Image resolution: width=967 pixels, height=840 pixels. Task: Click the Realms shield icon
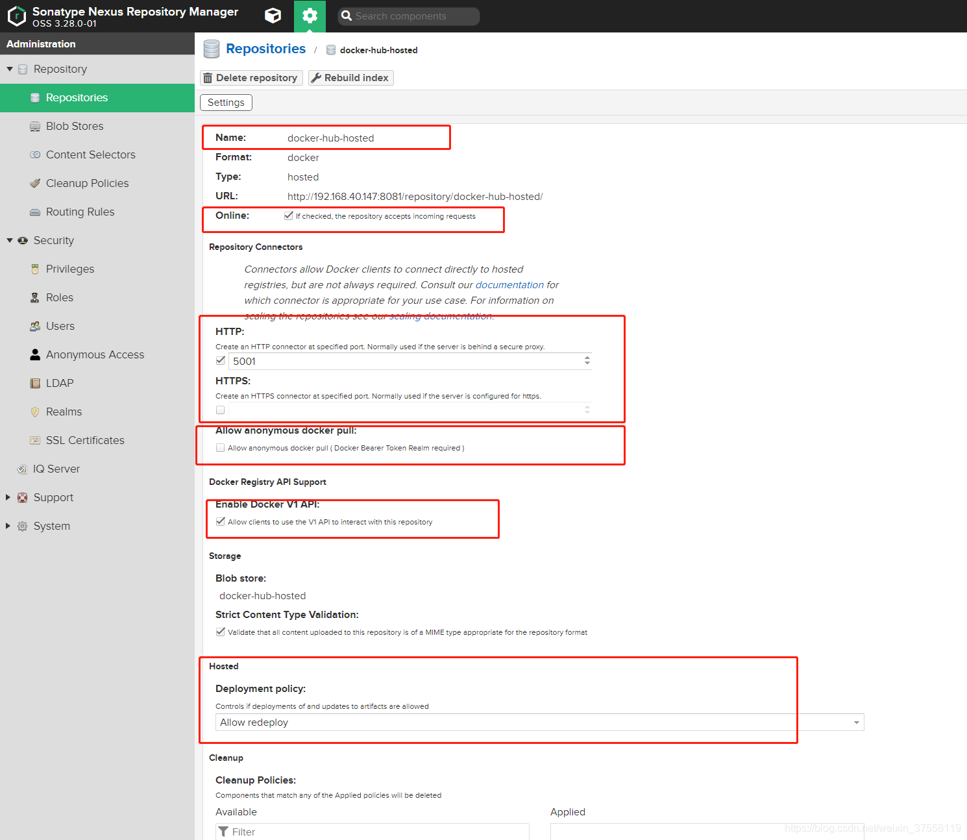click(35, 412)
